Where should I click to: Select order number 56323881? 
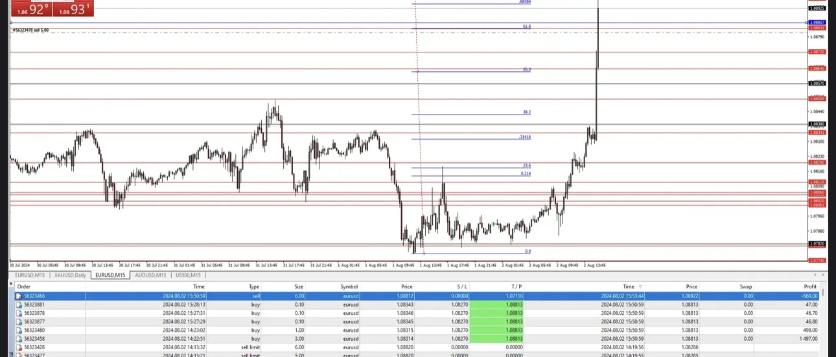coord(34,305)
